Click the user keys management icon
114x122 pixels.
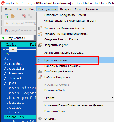coord(40,34)
